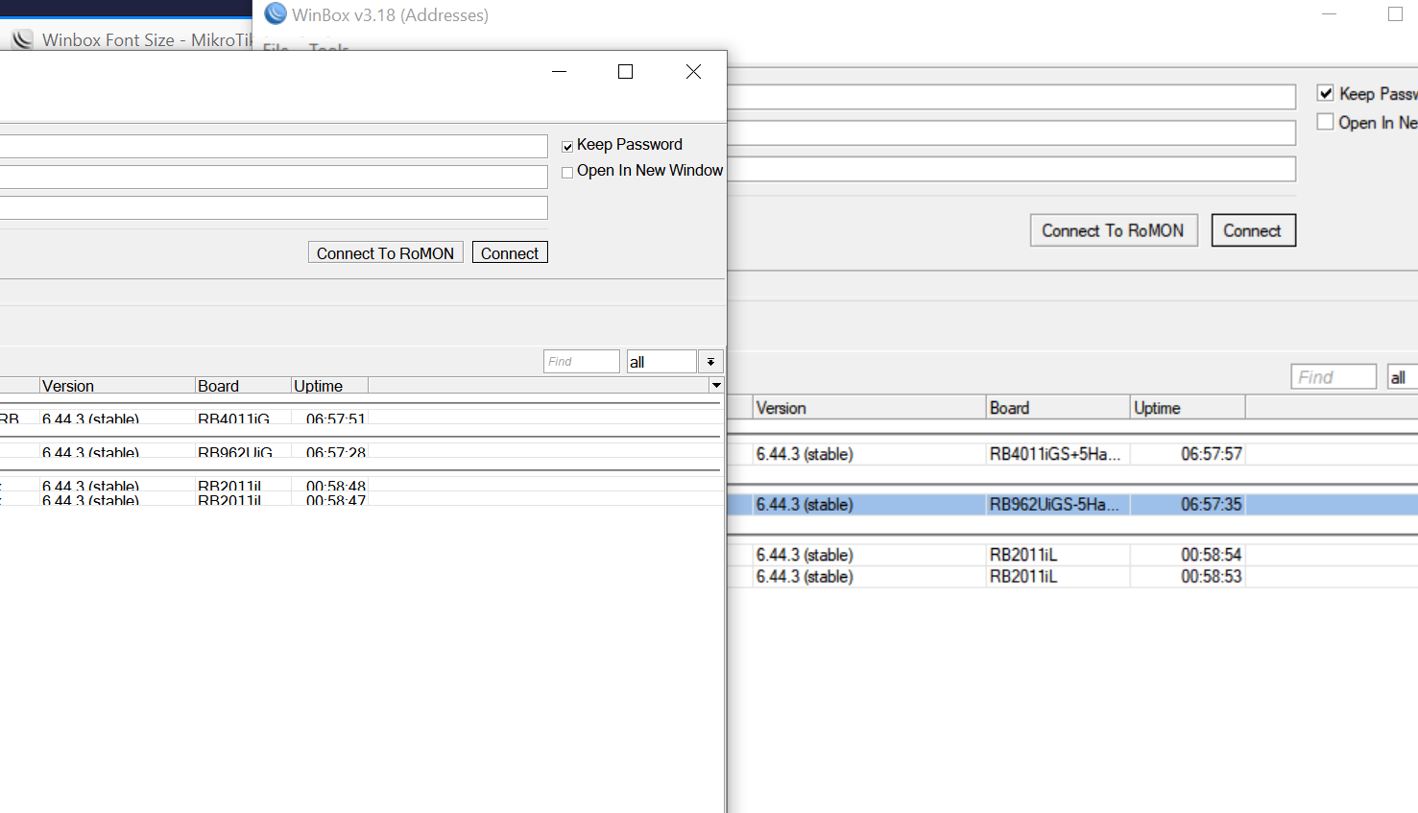1418x813 pixels.
Task: Enable Open In New Window in the front window
Action: point(567,172)
